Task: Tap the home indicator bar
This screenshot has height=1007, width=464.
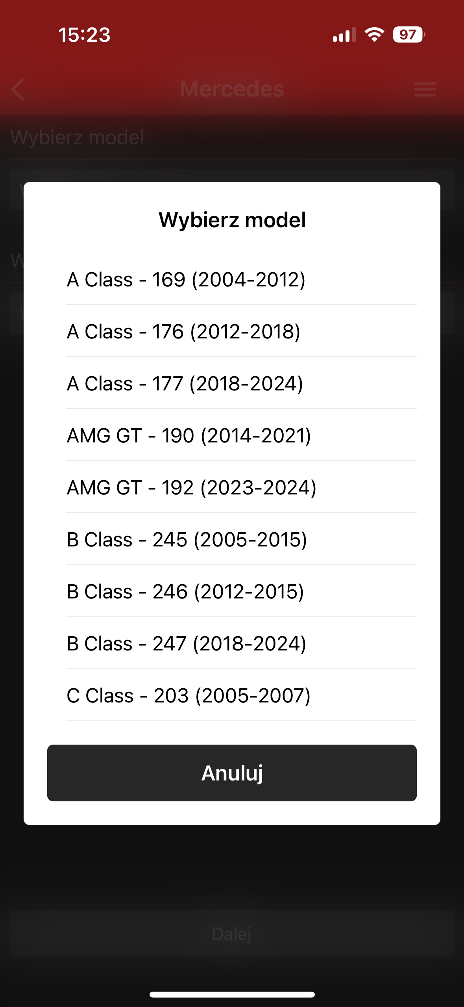Action: [232, 995]
